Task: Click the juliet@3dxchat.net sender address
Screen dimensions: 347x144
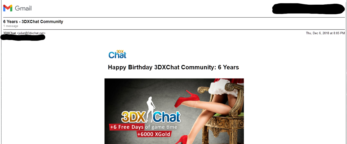Action: 31,33
